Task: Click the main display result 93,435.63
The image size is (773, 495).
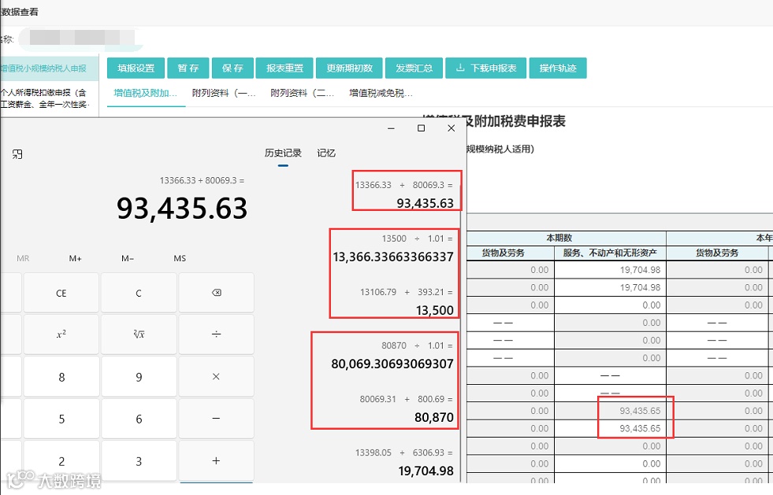Action: click(182, 209)
